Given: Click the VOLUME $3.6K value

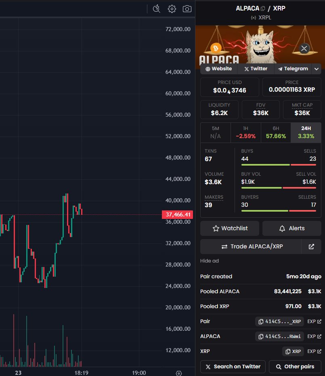Looking at the screenshot, I should tap(213, 182).
